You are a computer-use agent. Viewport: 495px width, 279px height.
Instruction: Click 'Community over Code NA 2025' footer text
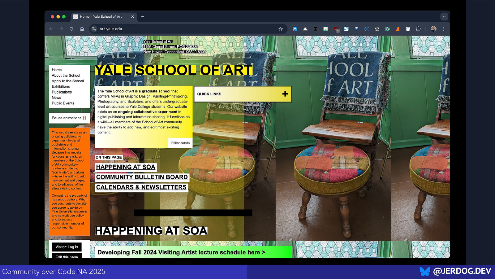(x=54, y=272)
